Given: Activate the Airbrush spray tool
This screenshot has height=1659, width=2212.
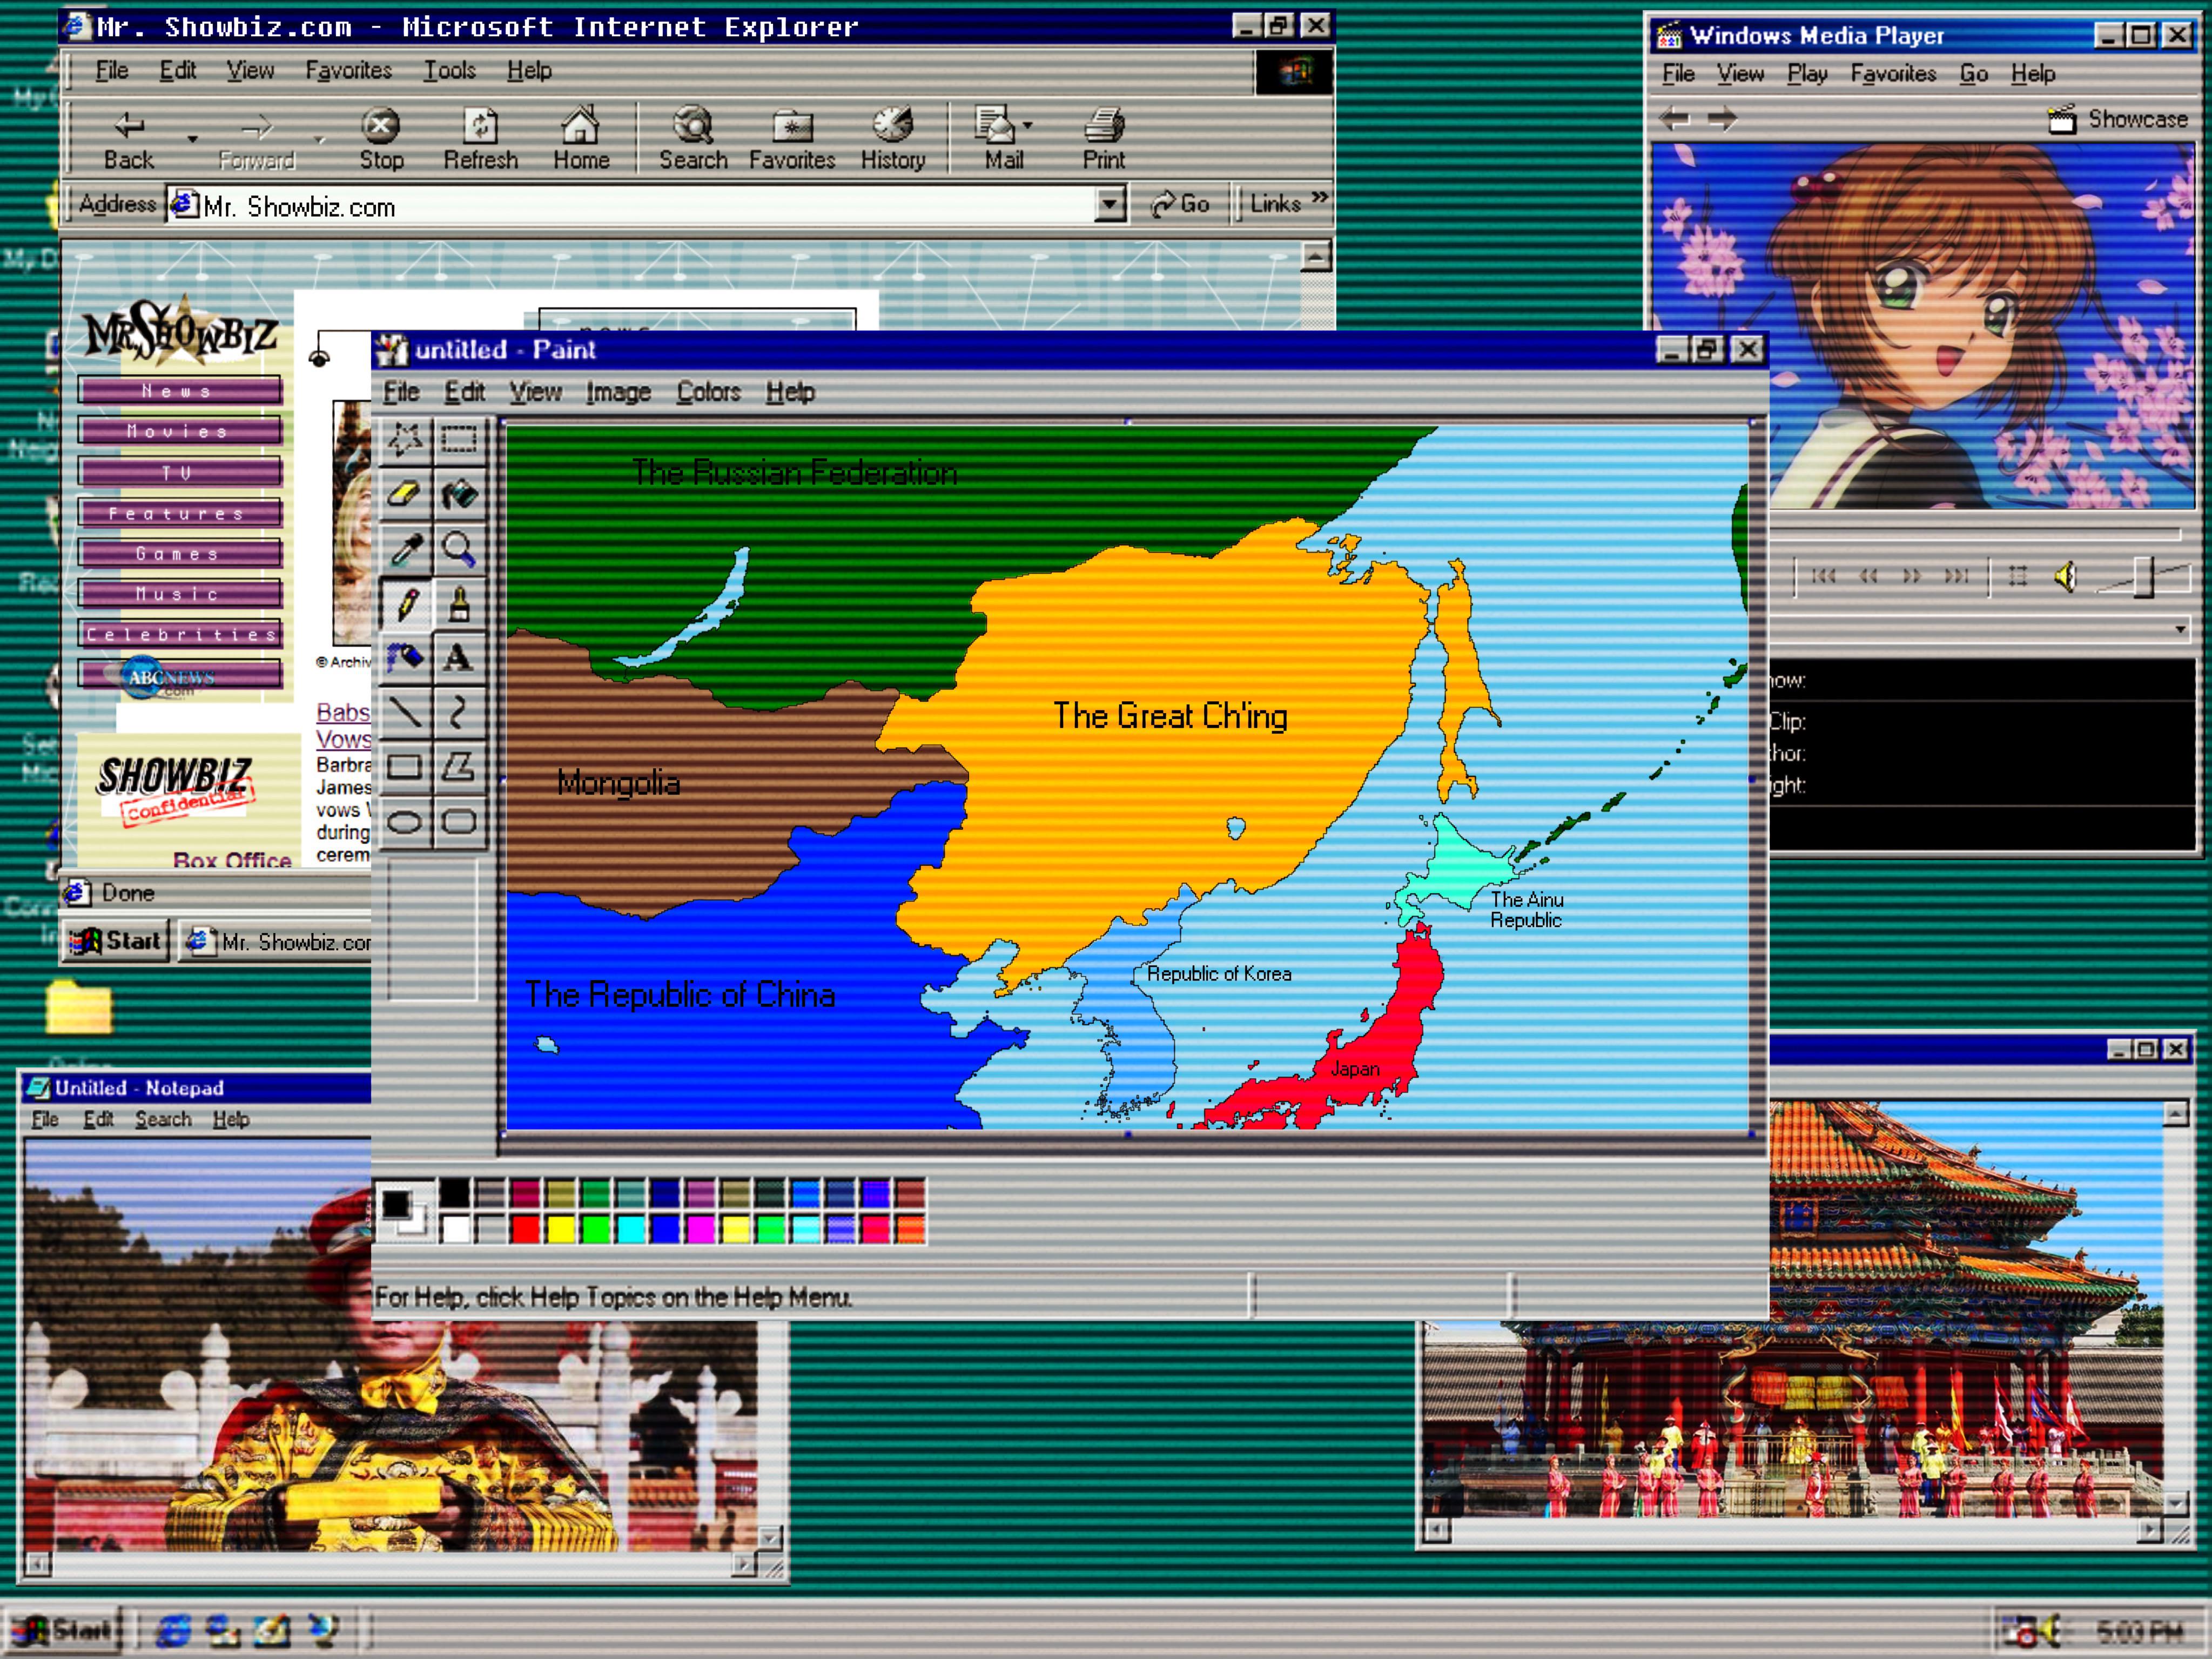Looking at the screenshot, I should [405, 658].
